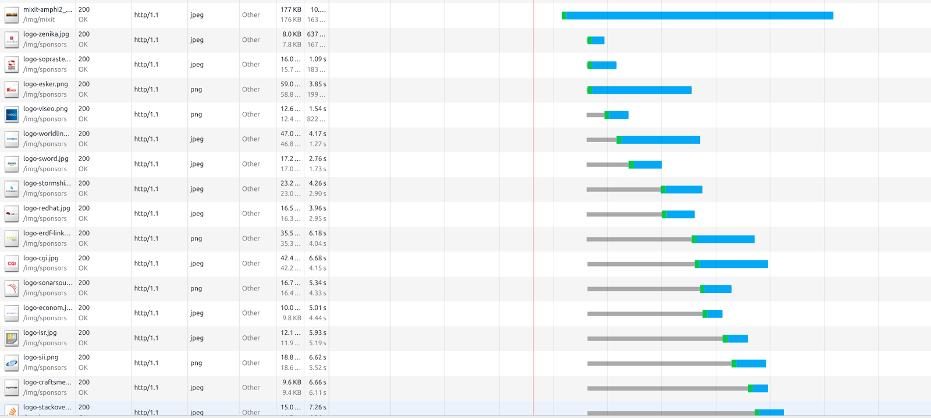The image size is (931, 418).
Task: Select the logo-sonarsou request name
Action: click(48, 283)
